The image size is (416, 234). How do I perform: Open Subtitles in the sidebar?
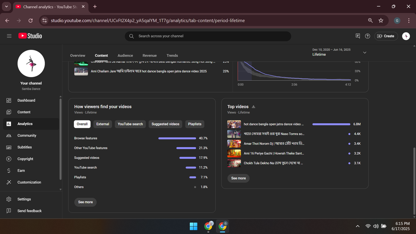click(x=31, y=147)
